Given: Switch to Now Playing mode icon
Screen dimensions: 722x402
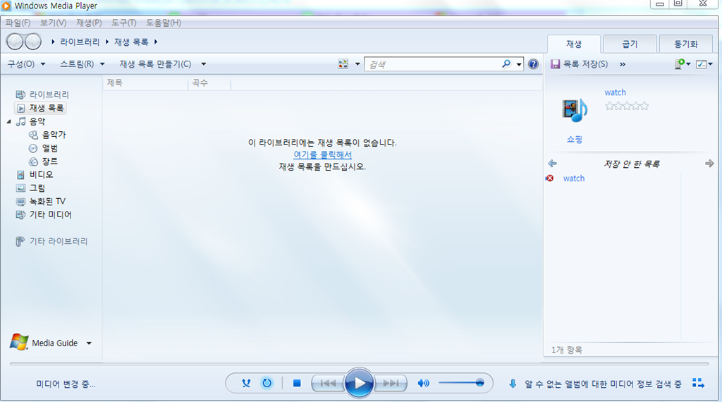Looking at the screenshot, I should click(x=699, y=383).
